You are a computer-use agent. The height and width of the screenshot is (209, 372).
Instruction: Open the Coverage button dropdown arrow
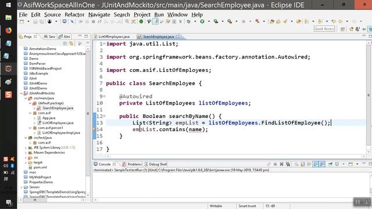coord(223,21)
